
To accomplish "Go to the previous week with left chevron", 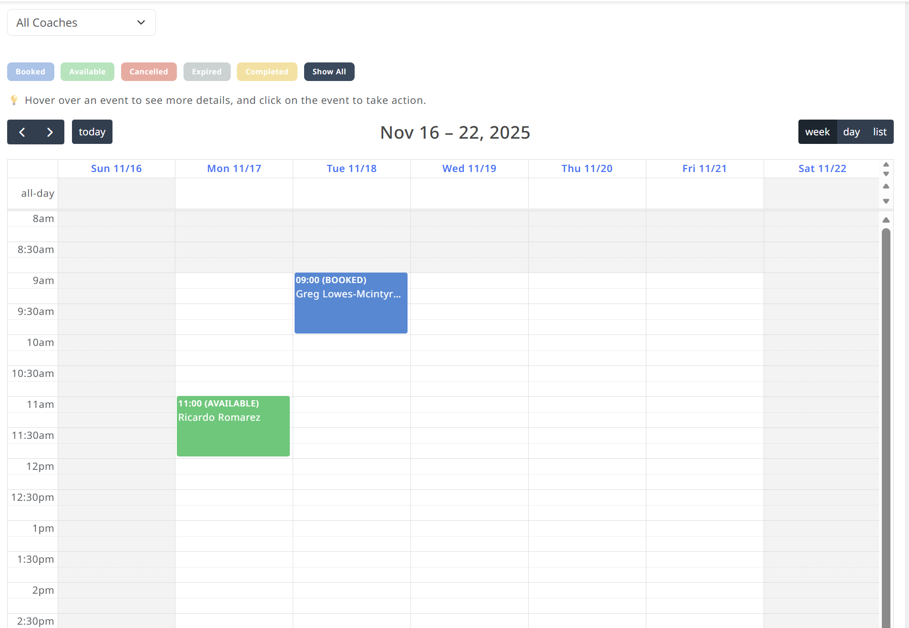I will click(x=22, y=132).
